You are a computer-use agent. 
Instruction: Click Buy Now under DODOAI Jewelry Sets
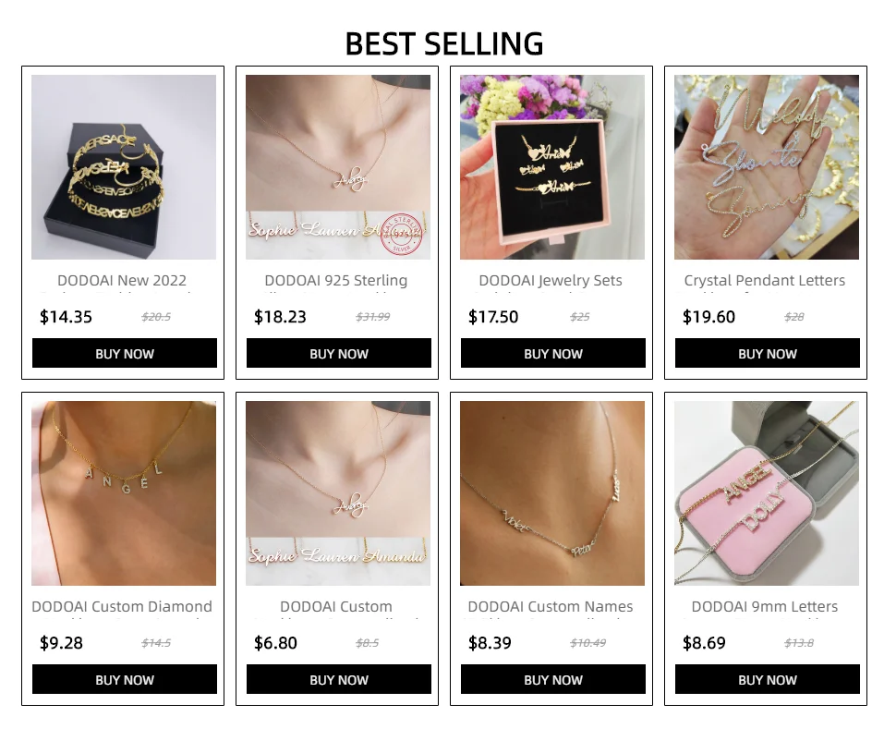click(552, 353)
